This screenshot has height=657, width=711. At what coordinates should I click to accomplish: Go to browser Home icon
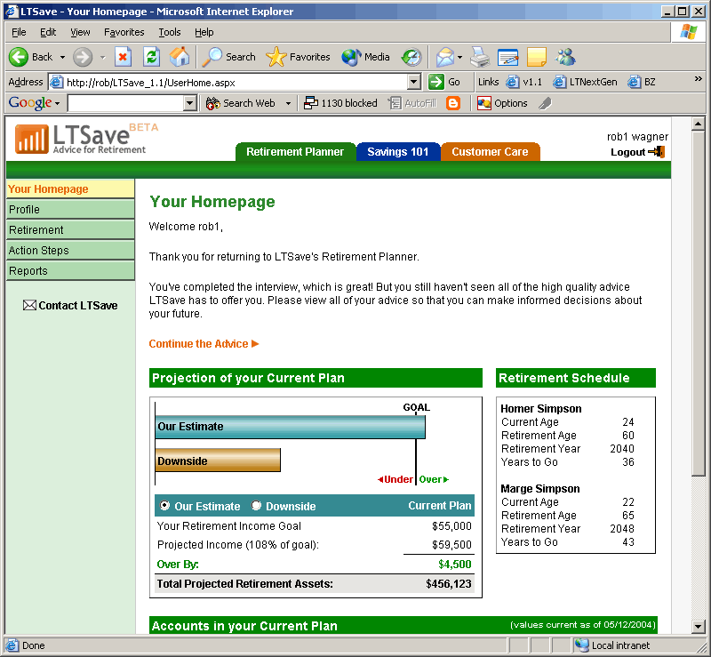pyautogui.click(x=180, y=57)
